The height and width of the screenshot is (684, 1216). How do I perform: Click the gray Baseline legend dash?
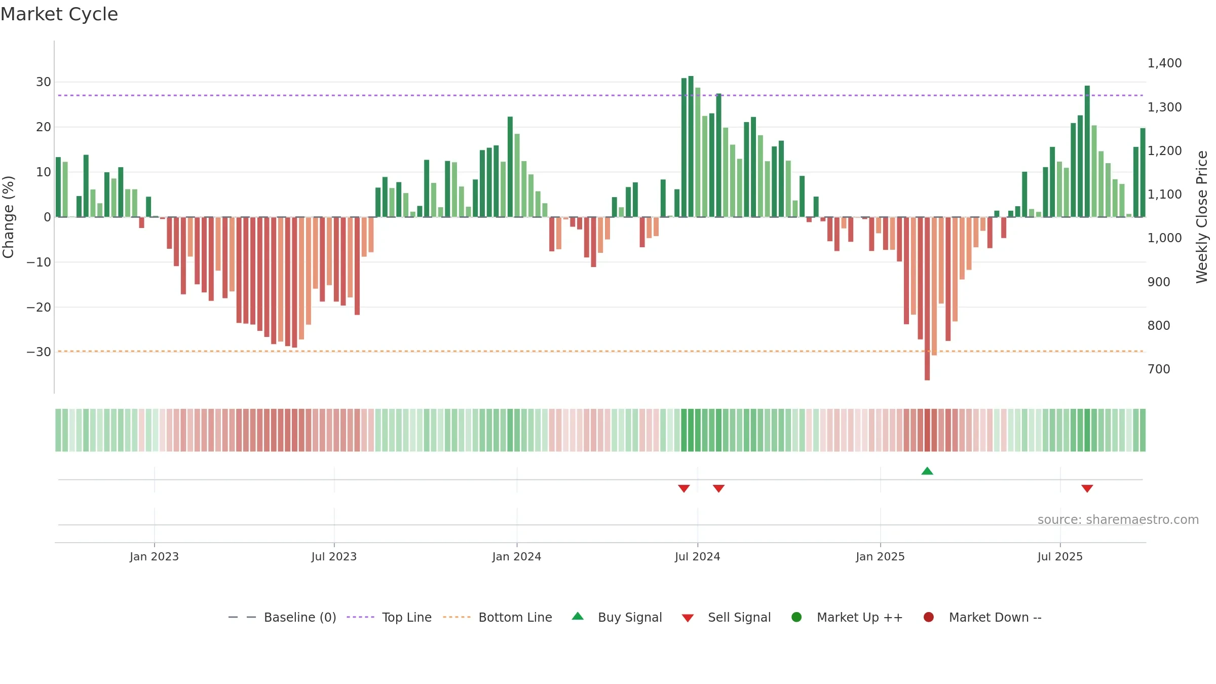[242, 617]
